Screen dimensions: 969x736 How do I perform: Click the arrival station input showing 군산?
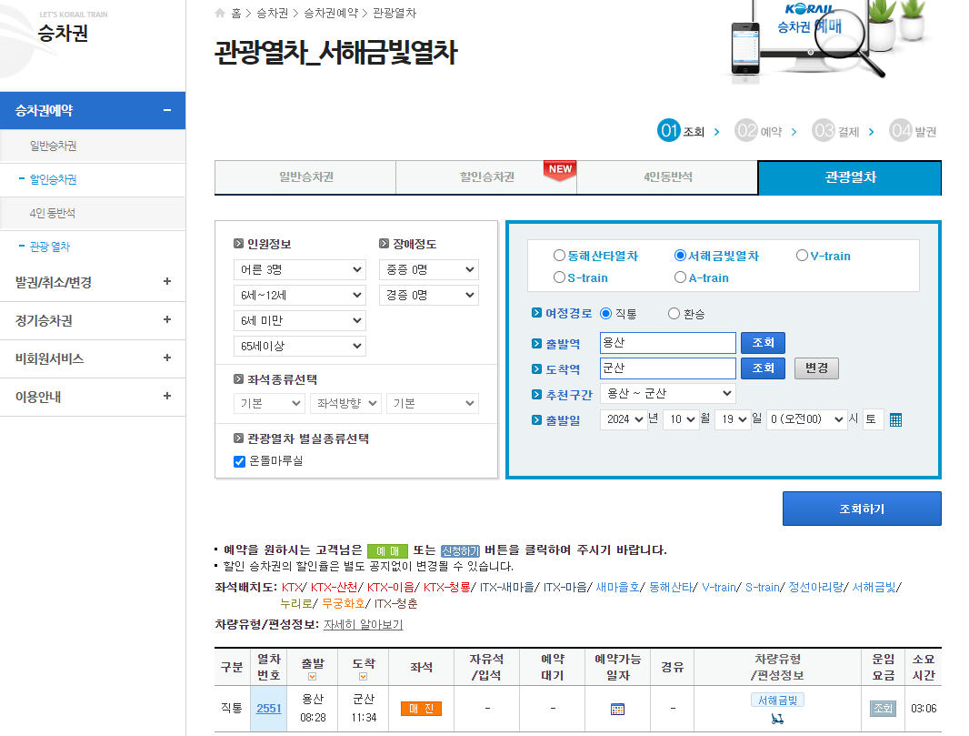point(668,368)
